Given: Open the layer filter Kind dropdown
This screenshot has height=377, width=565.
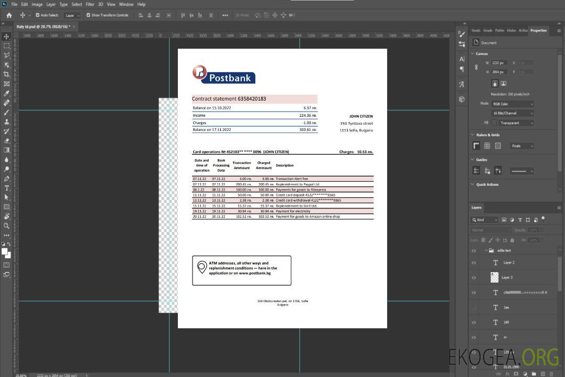Looking at the screenshot, I should tap(484, 220).
